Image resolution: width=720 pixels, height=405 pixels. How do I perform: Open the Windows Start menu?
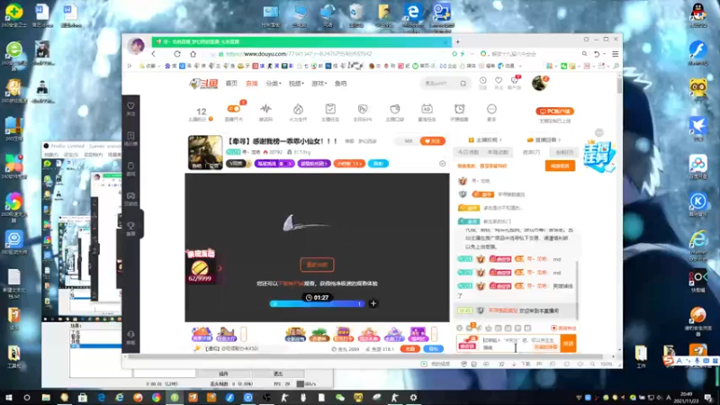click(8, 398)
